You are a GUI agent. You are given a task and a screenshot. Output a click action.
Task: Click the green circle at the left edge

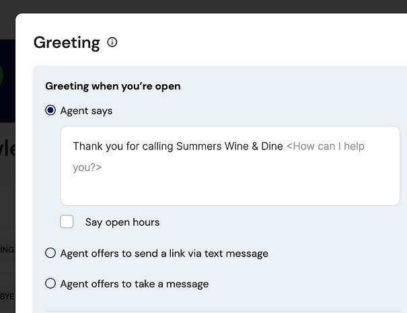tap(1, 75)
